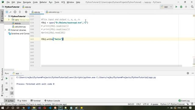Toggle scroll to end in Run console
The height and width of the screenshot is (110, 195).
(12, 93)
